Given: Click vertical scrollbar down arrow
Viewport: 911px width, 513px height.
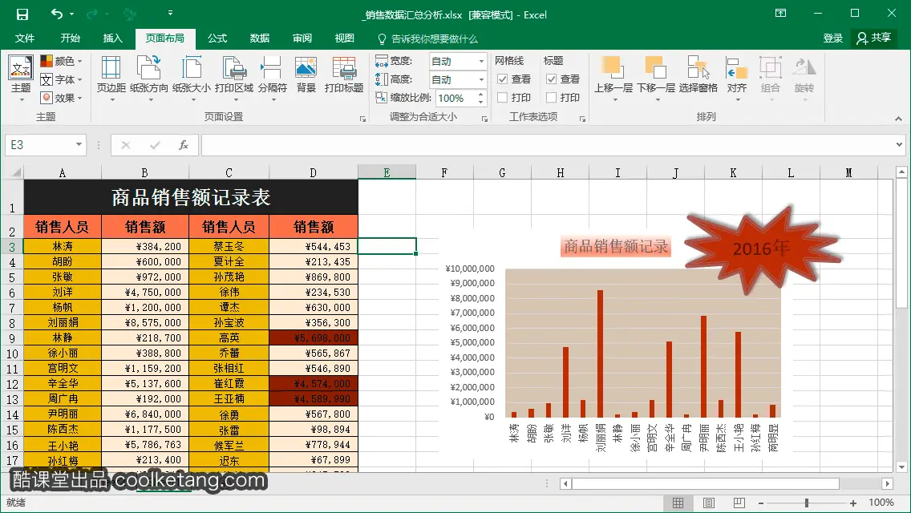Looking at the screenshot, I should click(901, 467).
